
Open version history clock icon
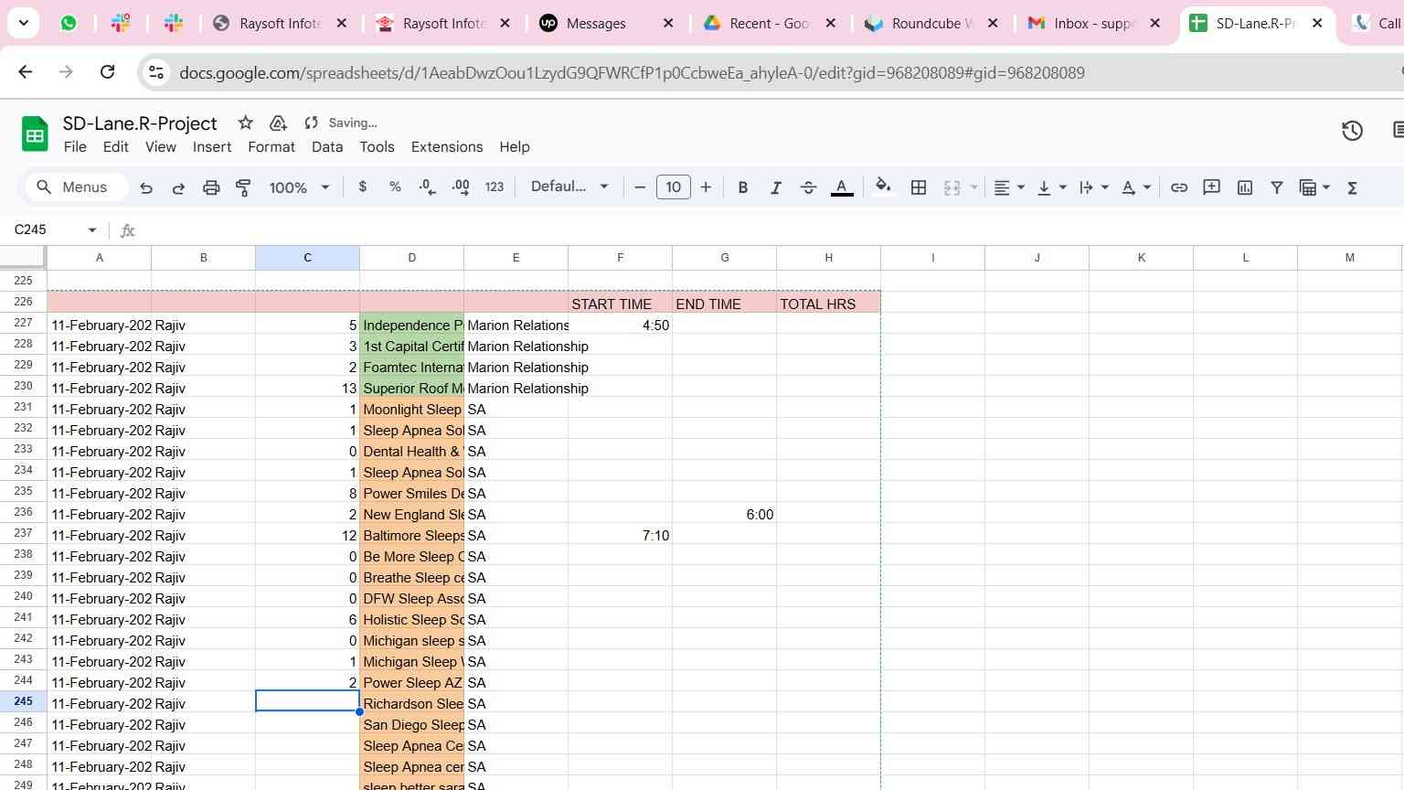1352,131
